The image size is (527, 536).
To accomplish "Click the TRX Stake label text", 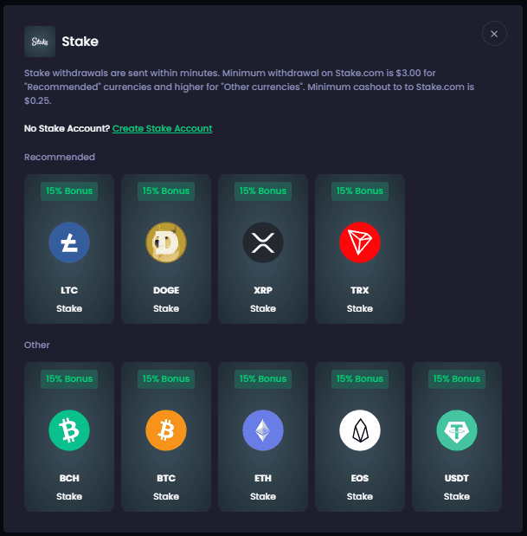I will (x=360, y=308).
